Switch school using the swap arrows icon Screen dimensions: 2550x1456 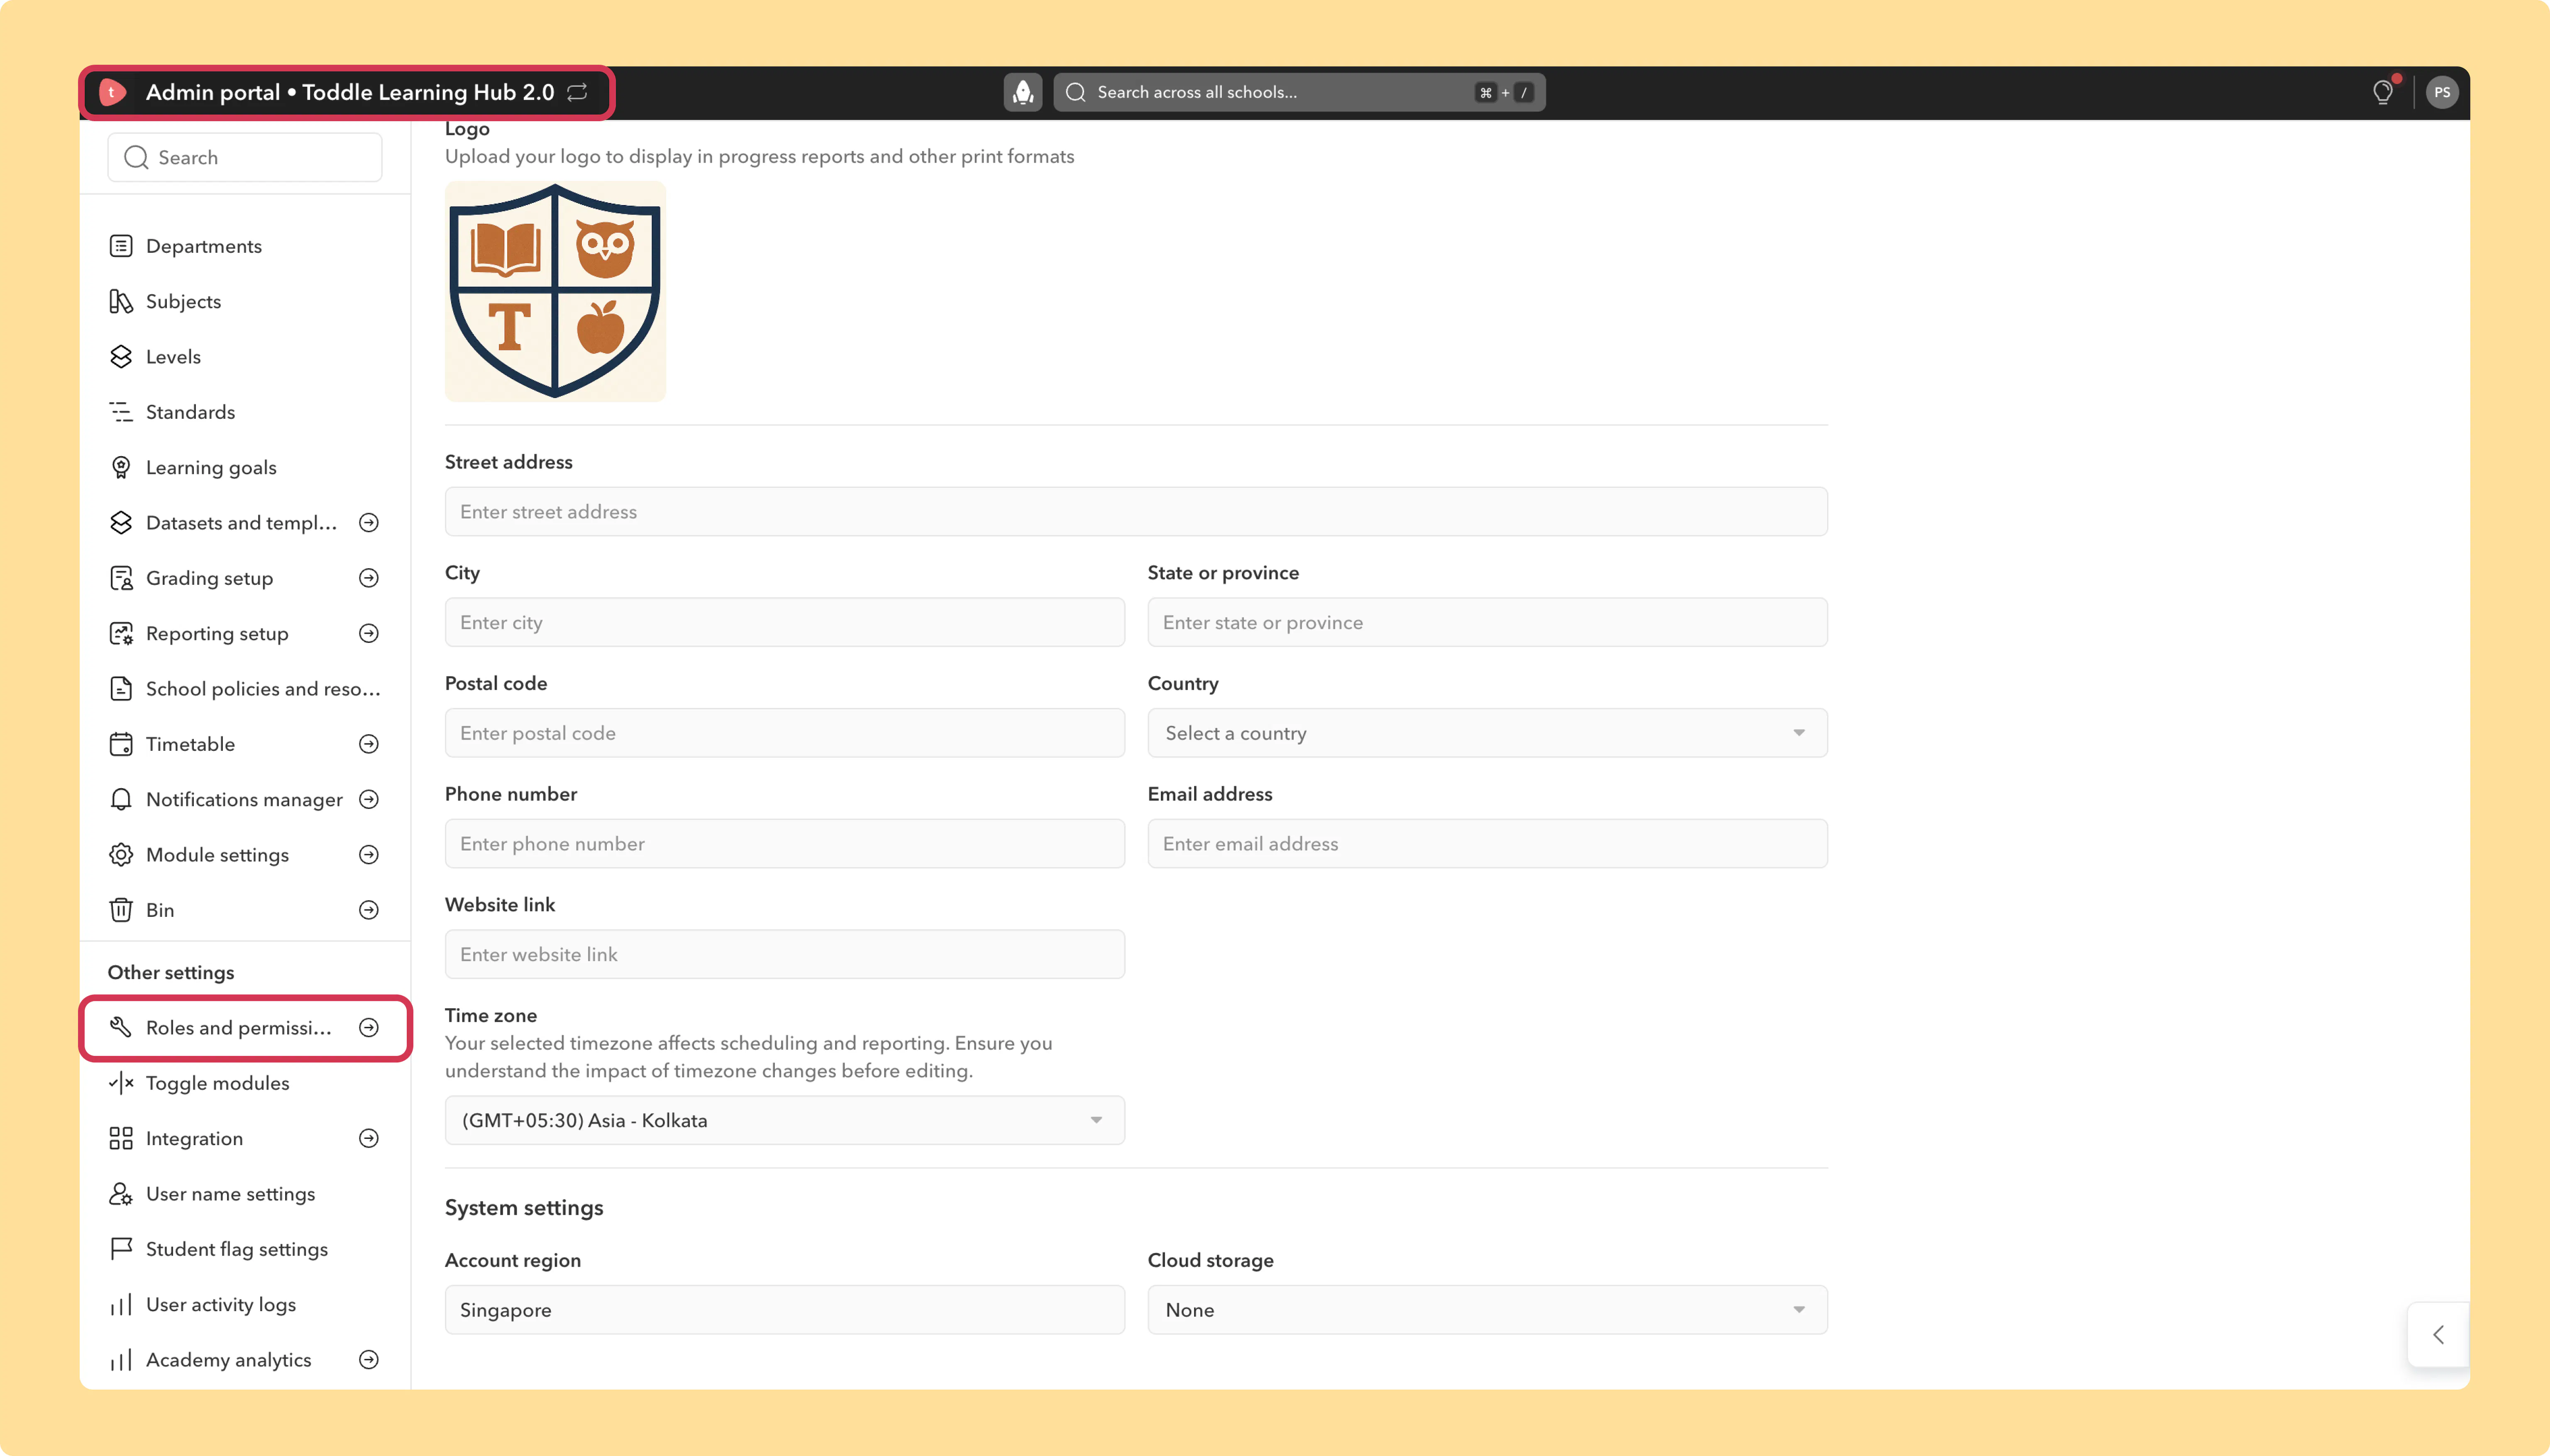[577, 92]
